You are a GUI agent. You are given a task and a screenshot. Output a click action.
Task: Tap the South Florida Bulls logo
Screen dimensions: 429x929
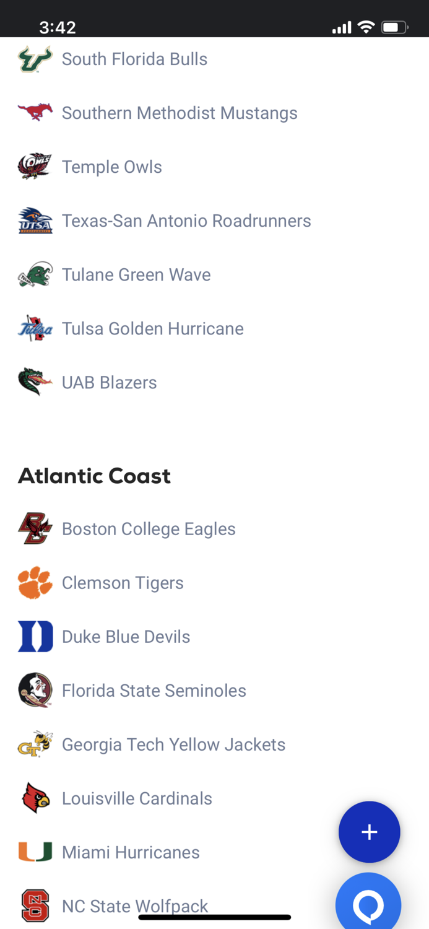[x=35, y=59]
